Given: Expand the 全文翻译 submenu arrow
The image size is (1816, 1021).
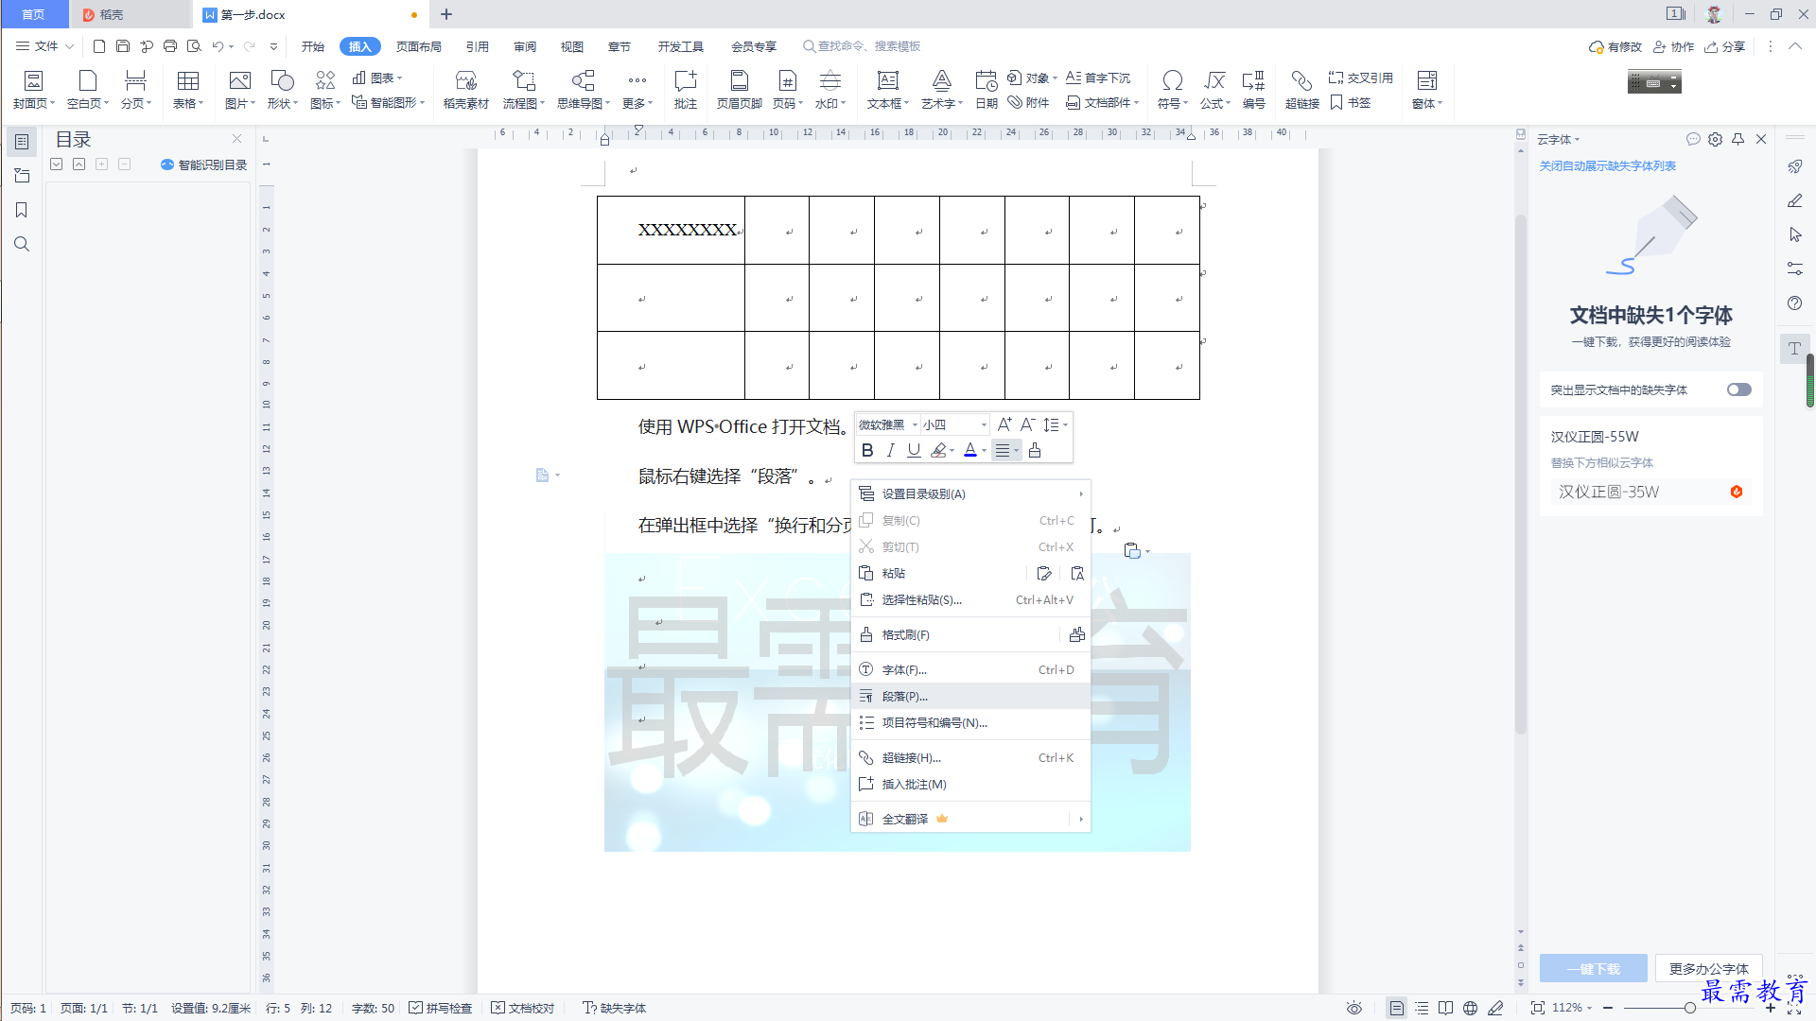Looking at the screenshot, I should pyautogui.click(x=1081, y=819).
